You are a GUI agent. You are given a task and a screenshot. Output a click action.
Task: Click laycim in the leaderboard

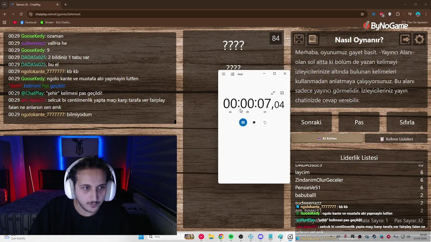[x=302, y=172]
